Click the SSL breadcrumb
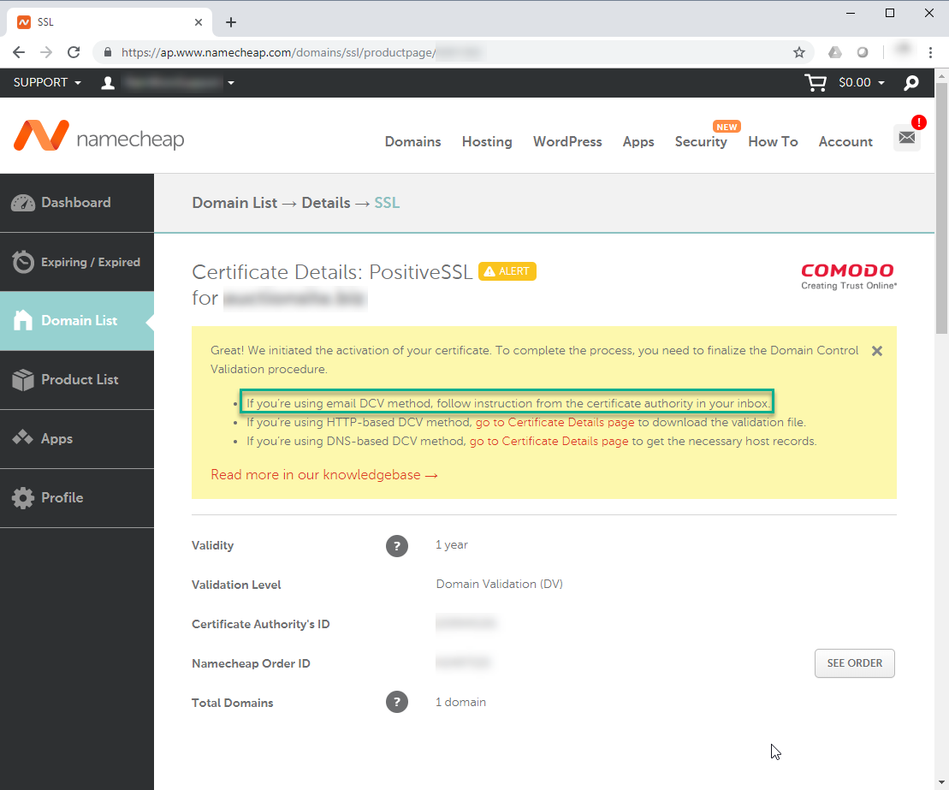 coord(387,203)
